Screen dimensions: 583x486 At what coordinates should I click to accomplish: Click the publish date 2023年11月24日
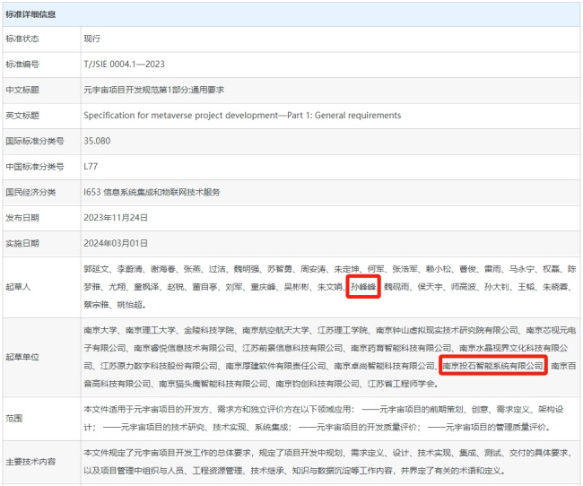(116, 217)
